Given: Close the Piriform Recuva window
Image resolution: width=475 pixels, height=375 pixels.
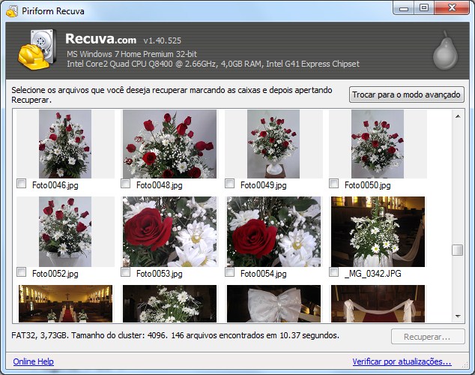Looking at the screenshot, I should coord(452,8).
